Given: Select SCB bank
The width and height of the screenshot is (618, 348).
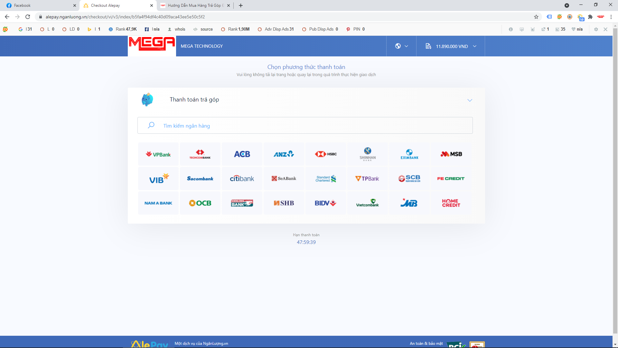Looking at the screenshot, I should pyautogui.click(x=409, y=179).
